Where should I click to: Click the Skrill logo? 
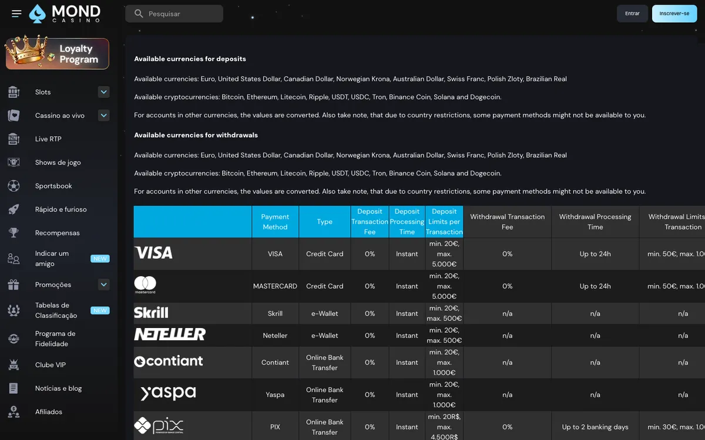coord(151,313)
